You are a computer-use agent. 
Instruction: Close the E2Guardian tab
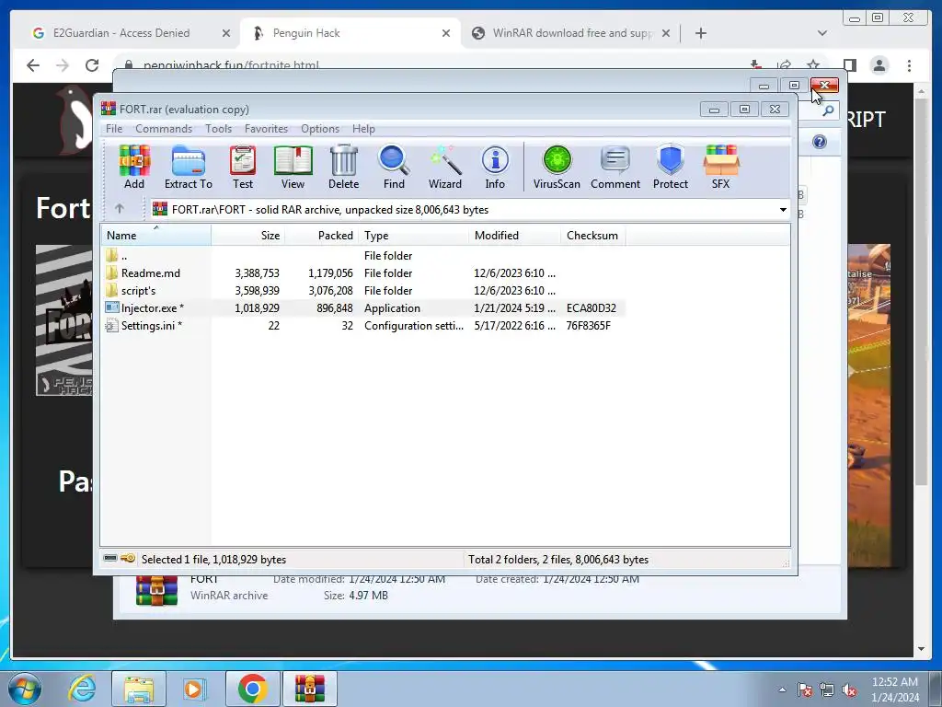tap(226, 33)
